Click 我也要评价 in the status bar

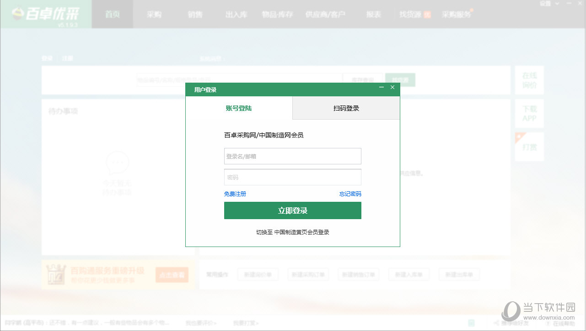tap(201, 323)
